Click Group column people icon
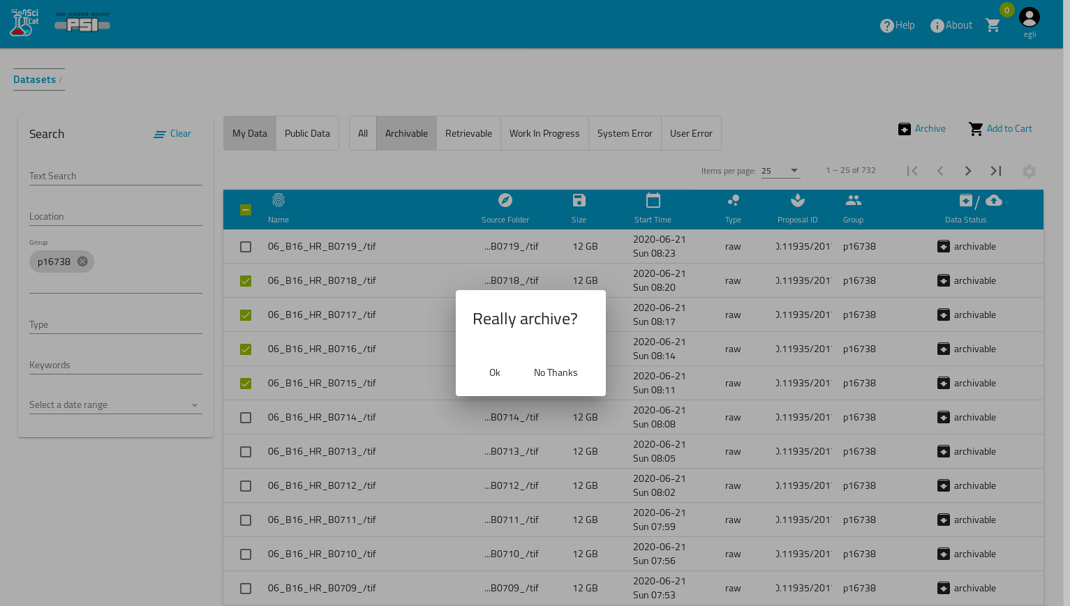 [853, 201]
